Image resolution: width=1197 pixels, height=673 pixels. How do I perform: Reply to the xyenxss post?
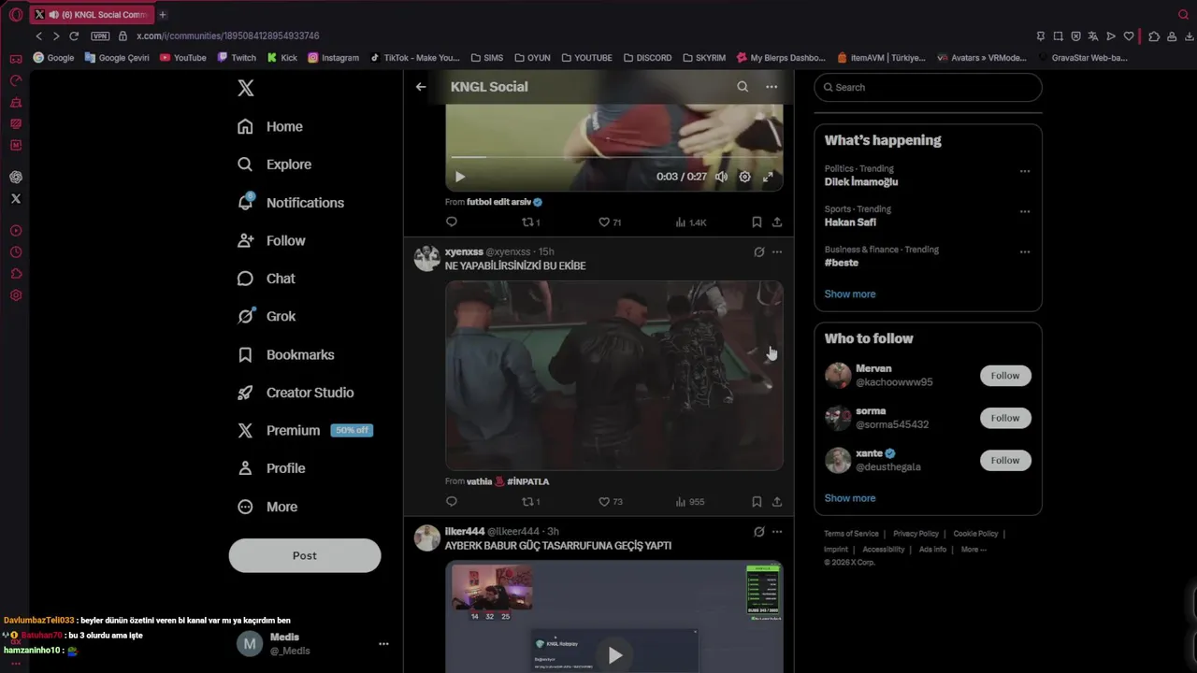coord(452,502)
